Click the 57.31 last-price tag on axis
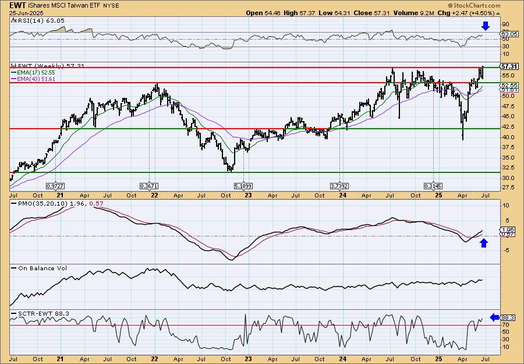Screen dimensions: 524x364 (x=509, y=66)
